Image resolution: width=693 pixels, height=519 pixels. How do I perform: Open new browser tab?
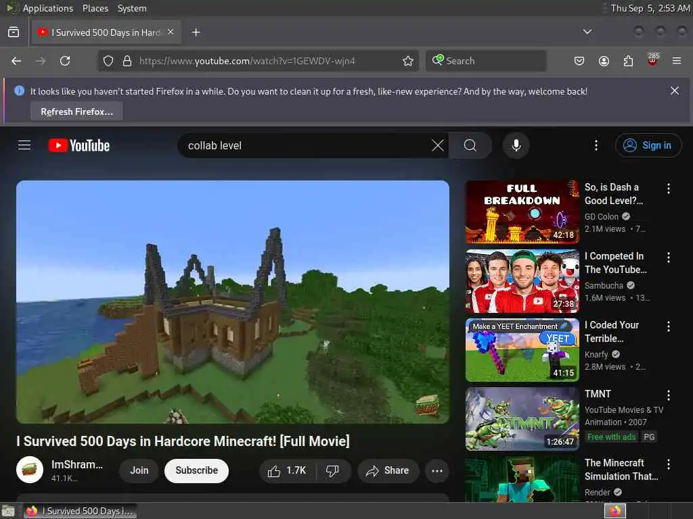[x=196, y=32]
